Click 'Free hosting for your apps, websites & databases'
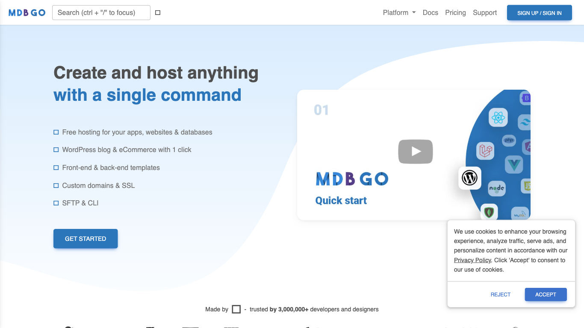 pyautogui.click(x=137, y=132)
